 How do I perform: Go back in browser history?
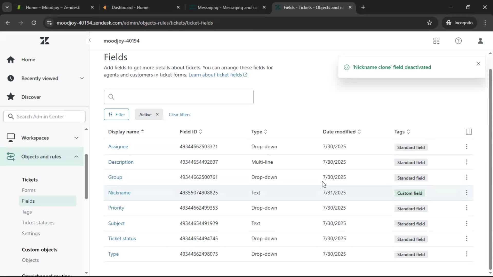coord(8,23)
